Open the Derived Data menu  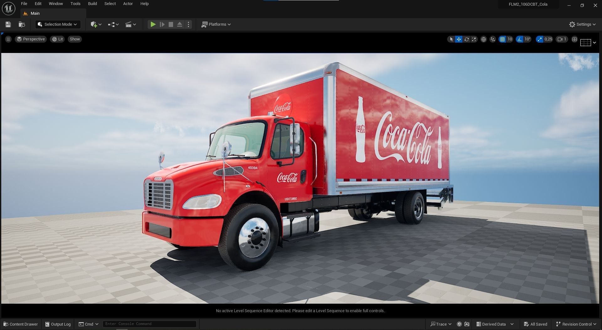point(495,324)
